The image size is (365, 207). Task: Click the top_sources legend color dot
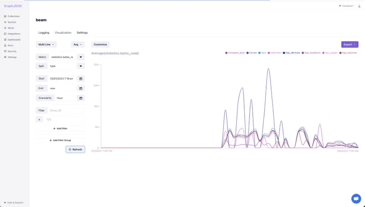pos(340,53)
